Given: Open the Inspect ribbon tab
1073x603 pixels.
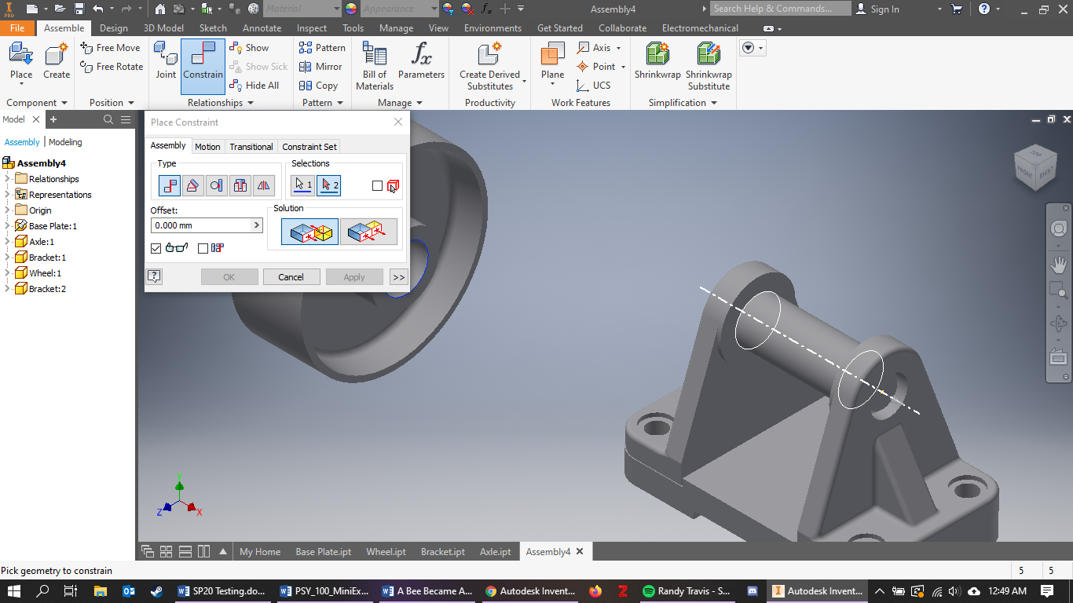Looking at the screenshot, I should coord(312,28).
